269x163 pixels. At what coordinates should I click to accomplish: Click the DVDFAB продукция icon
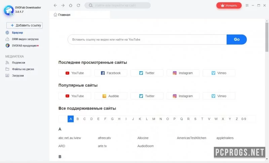7,46
